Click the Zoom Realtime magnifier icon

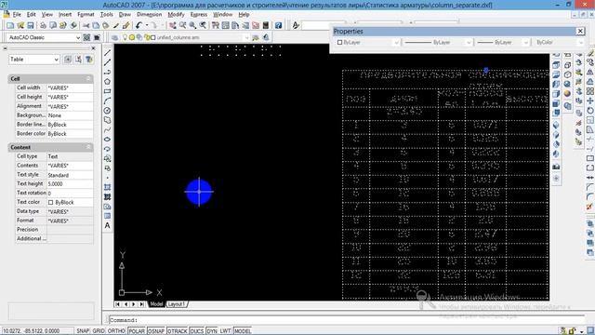(x=182, y=25)
